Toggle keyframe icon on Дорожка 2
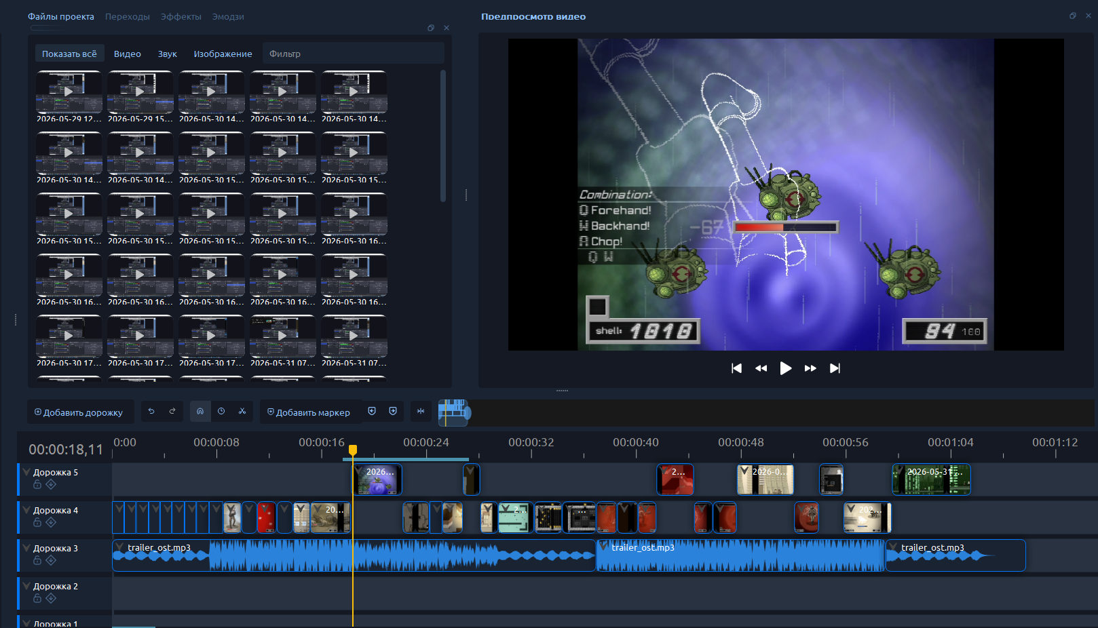This screenshot has height=628, width=1098. tap(51, 598)
